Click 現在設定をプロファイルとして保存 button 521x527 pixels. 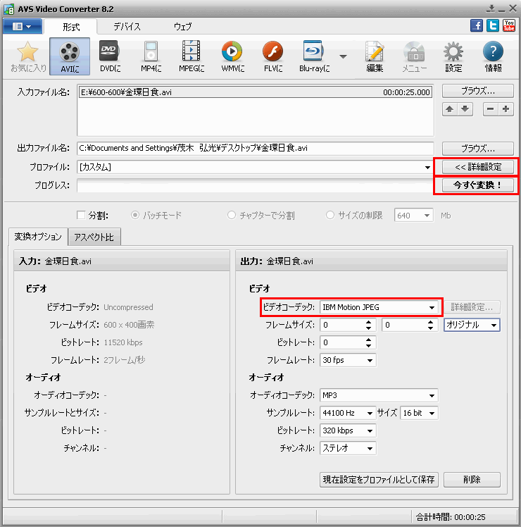pyautogui.click(x=379, y=480)
